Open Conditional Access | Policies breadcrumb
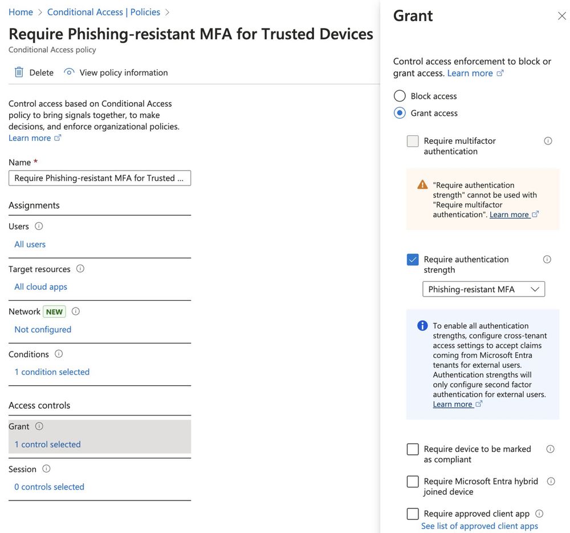Viewport: 570px width, 533px height. click(x=104, y=12)
